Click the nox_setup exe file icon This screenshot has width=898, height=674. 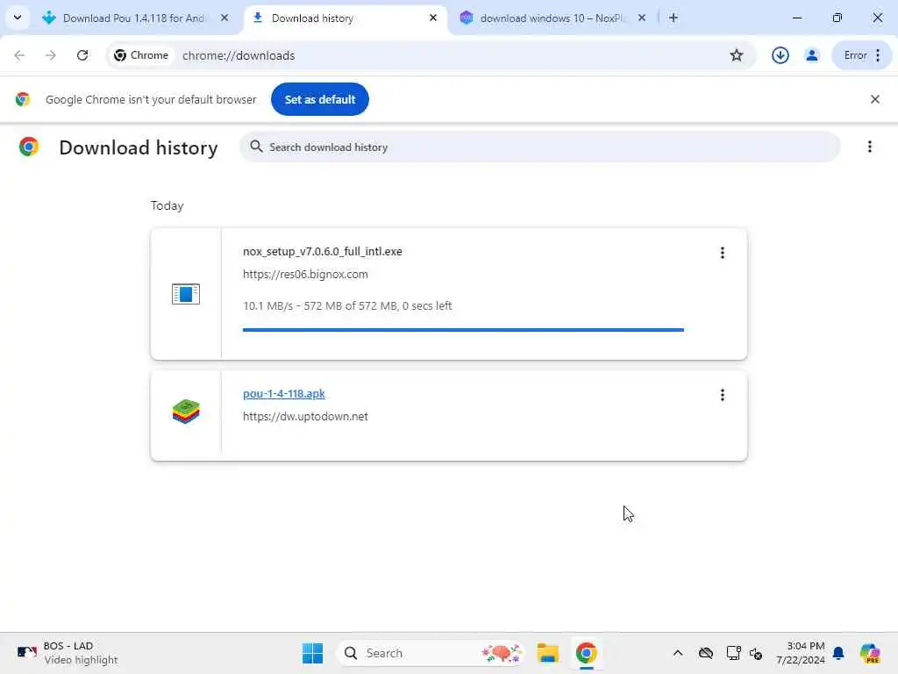186,294
